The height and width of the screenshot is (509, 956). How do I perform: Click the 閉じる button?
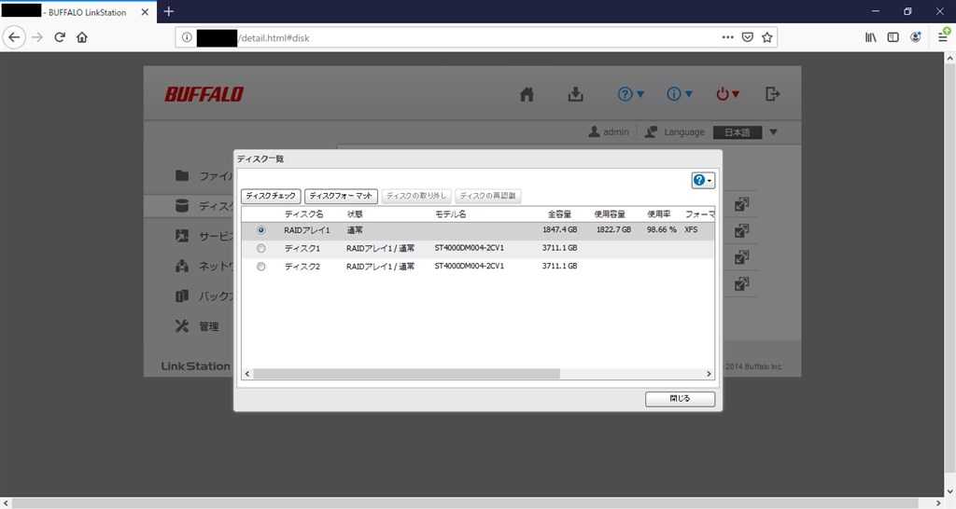(x=680, y=399)
